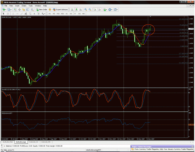This screenshot has width=195, height=152.
Task: Open the Tools menu
Action: click(x=31, y=6)
